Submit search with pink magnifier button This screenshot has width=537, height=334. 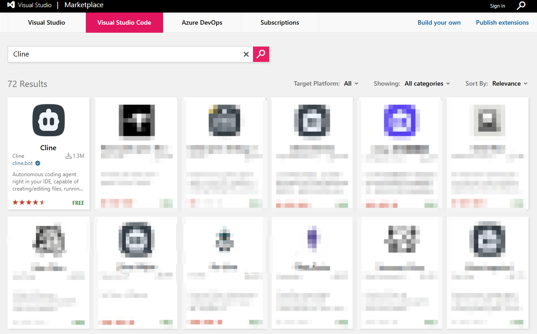click(261, 54)
